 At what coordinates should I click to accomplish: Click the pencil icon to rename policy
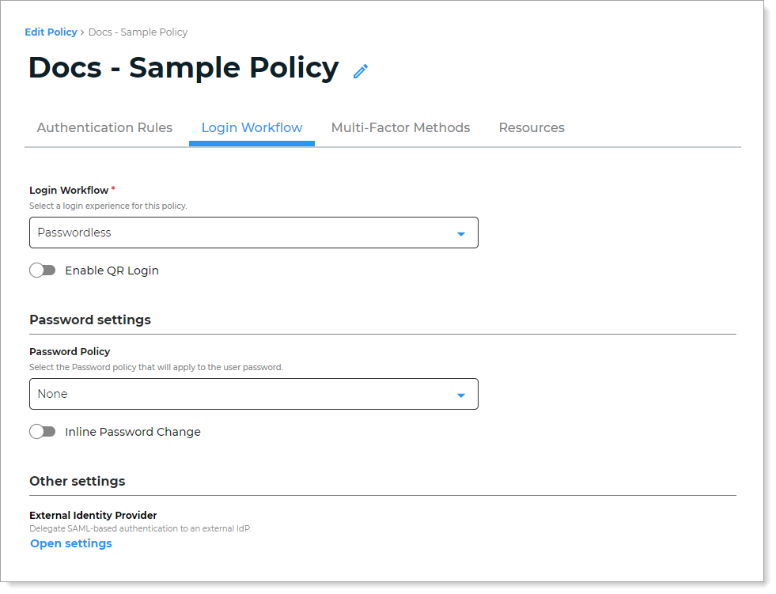pos(361,71)
